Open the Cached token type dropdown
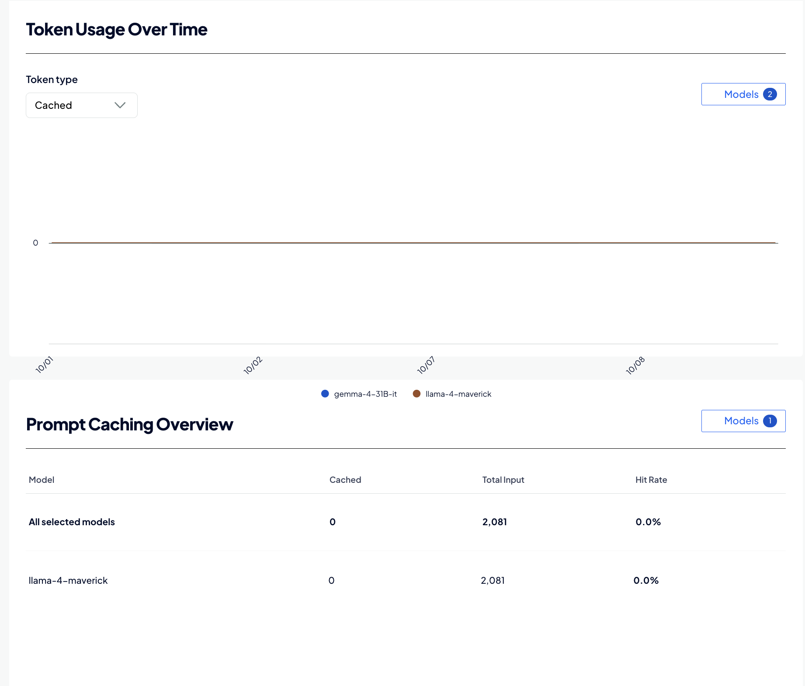 point(82,105)
